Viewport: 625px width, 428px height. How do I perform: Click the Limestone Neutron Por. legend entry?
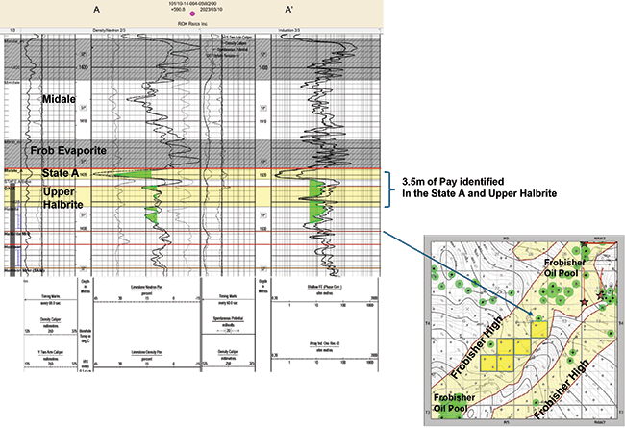(145, 288)
